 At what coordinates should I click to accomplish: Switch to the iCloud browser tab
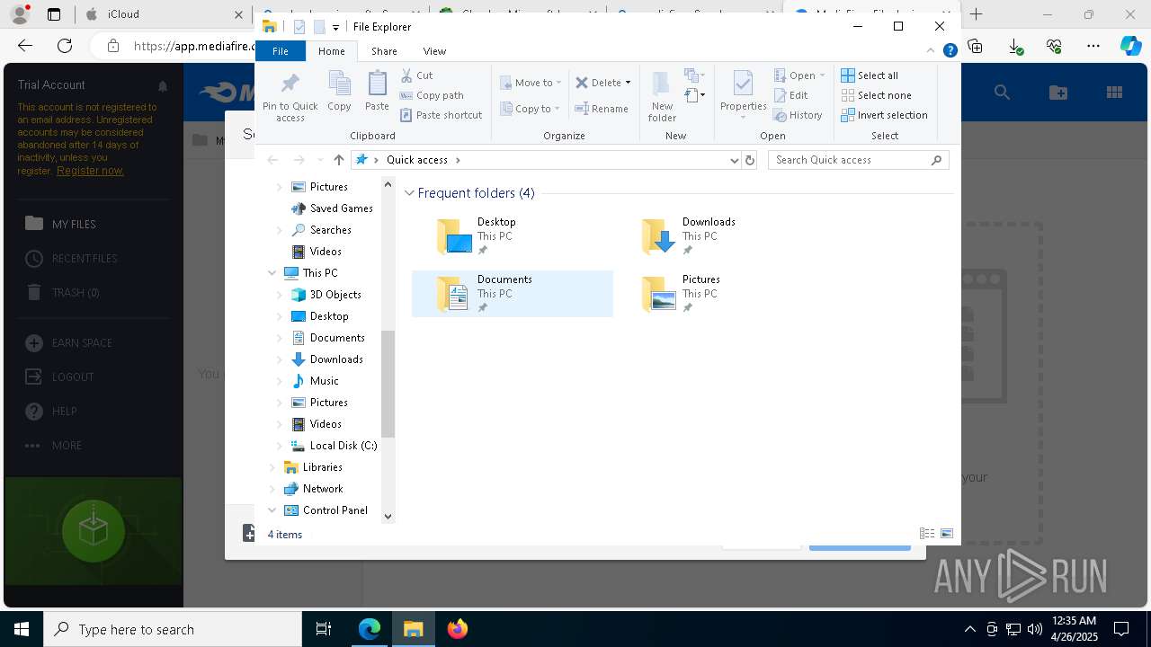click(164, 14)
